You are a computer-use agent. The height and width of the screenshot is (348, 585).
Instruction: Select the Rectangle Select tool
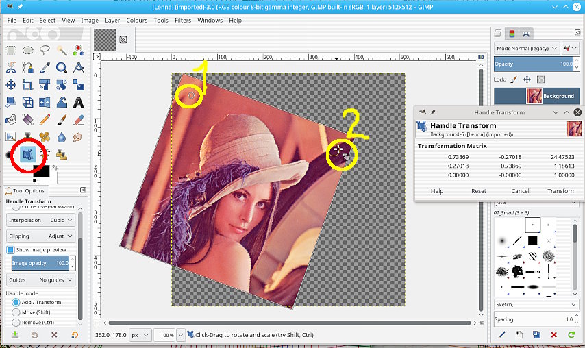tap(11, 50)
